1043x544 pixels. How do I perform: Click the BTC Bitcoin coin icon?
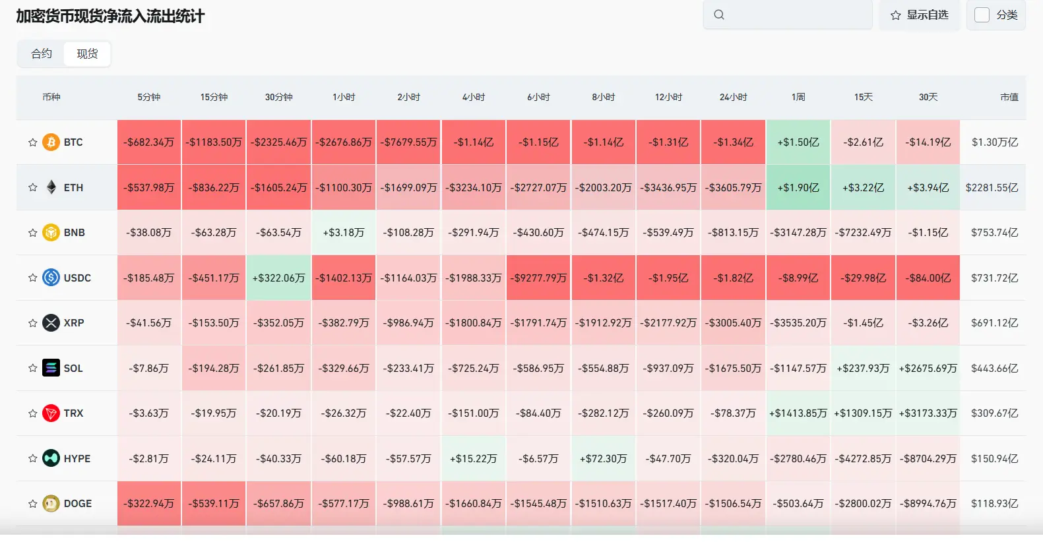click(x=51, y=142)
